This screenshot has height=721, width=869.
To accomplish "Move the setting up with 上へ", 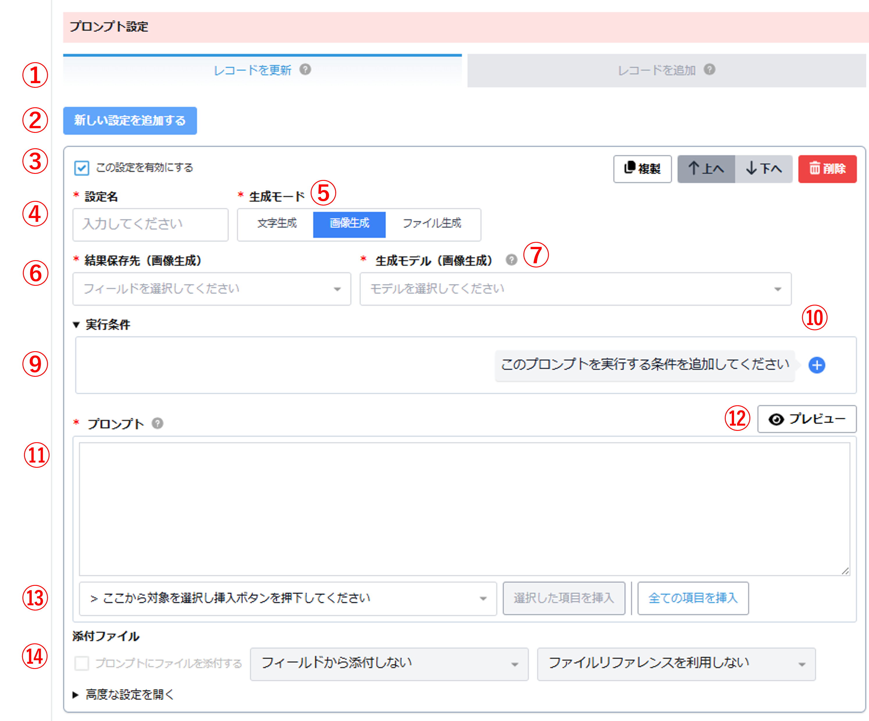I will [706, 169].
